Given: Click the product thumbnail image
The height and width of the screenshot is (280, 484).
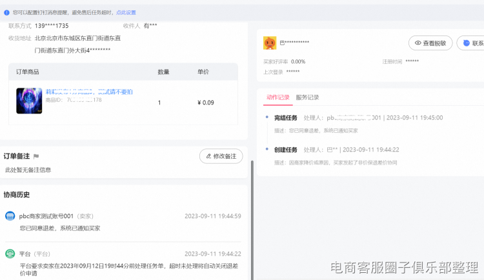Looking at the screenshot, I should 29,101.
